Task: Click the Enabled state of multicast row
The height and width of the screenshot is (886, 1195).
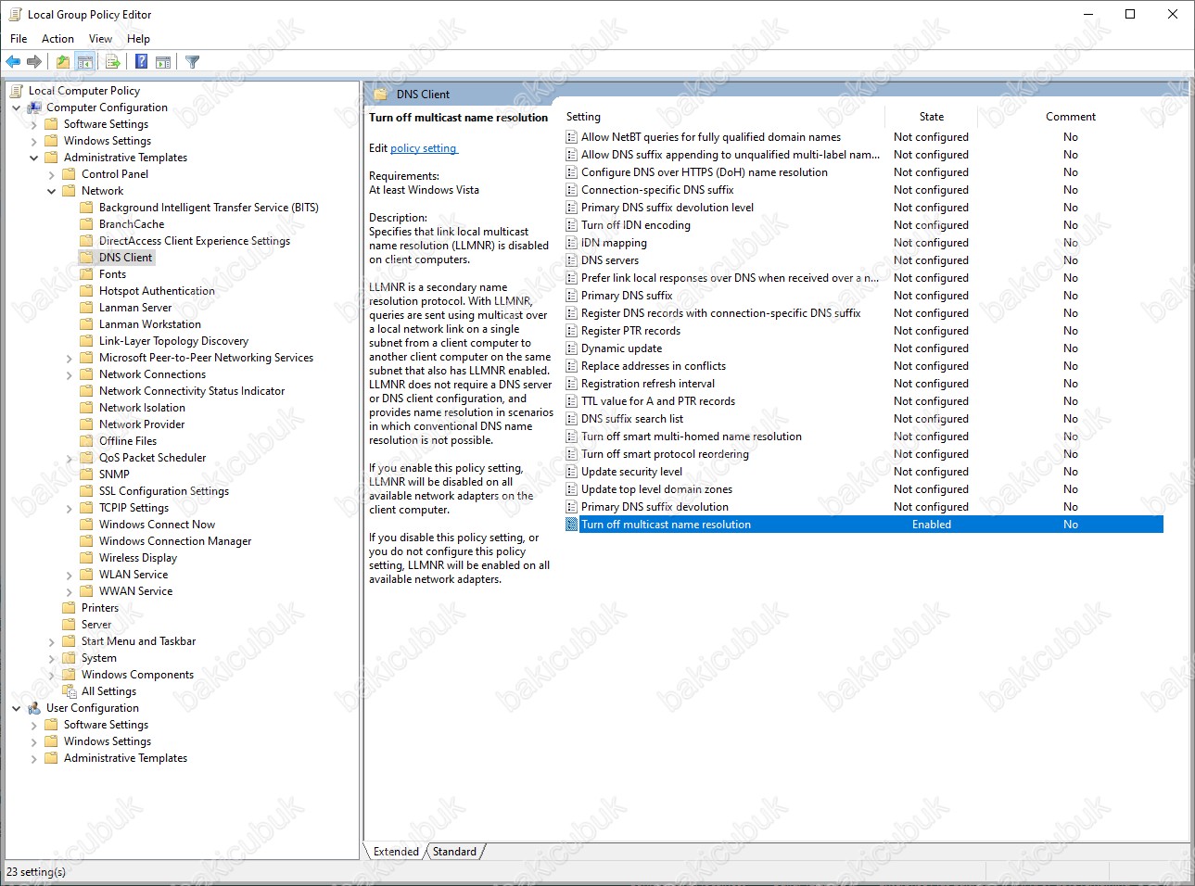Action: [x=932, y=525]
